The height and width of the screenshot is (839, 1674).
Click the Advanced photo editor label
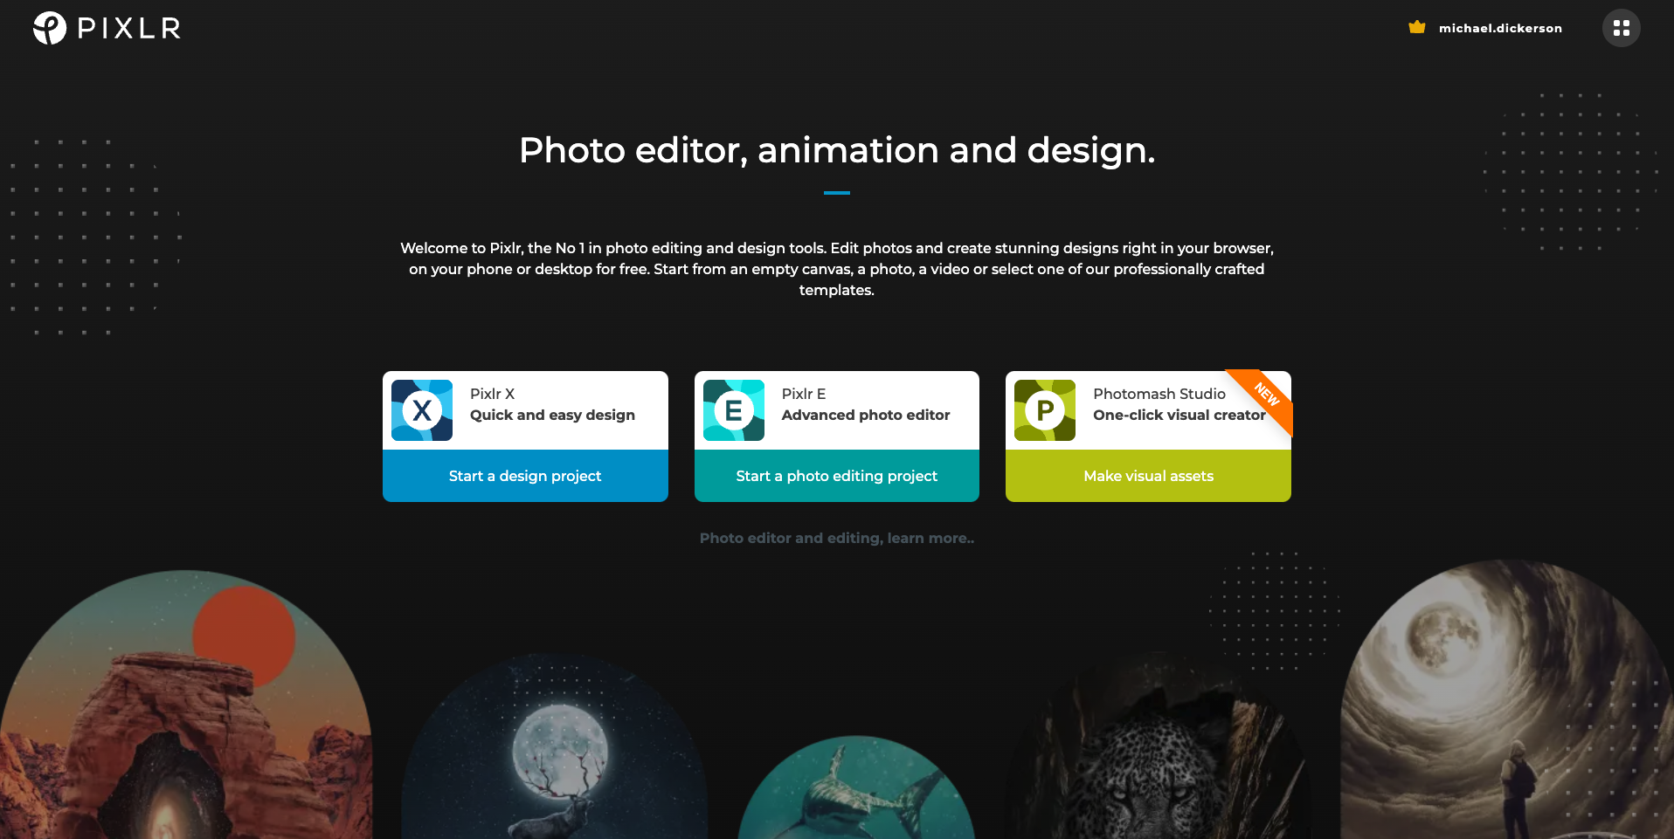click(x=864, y=415)
